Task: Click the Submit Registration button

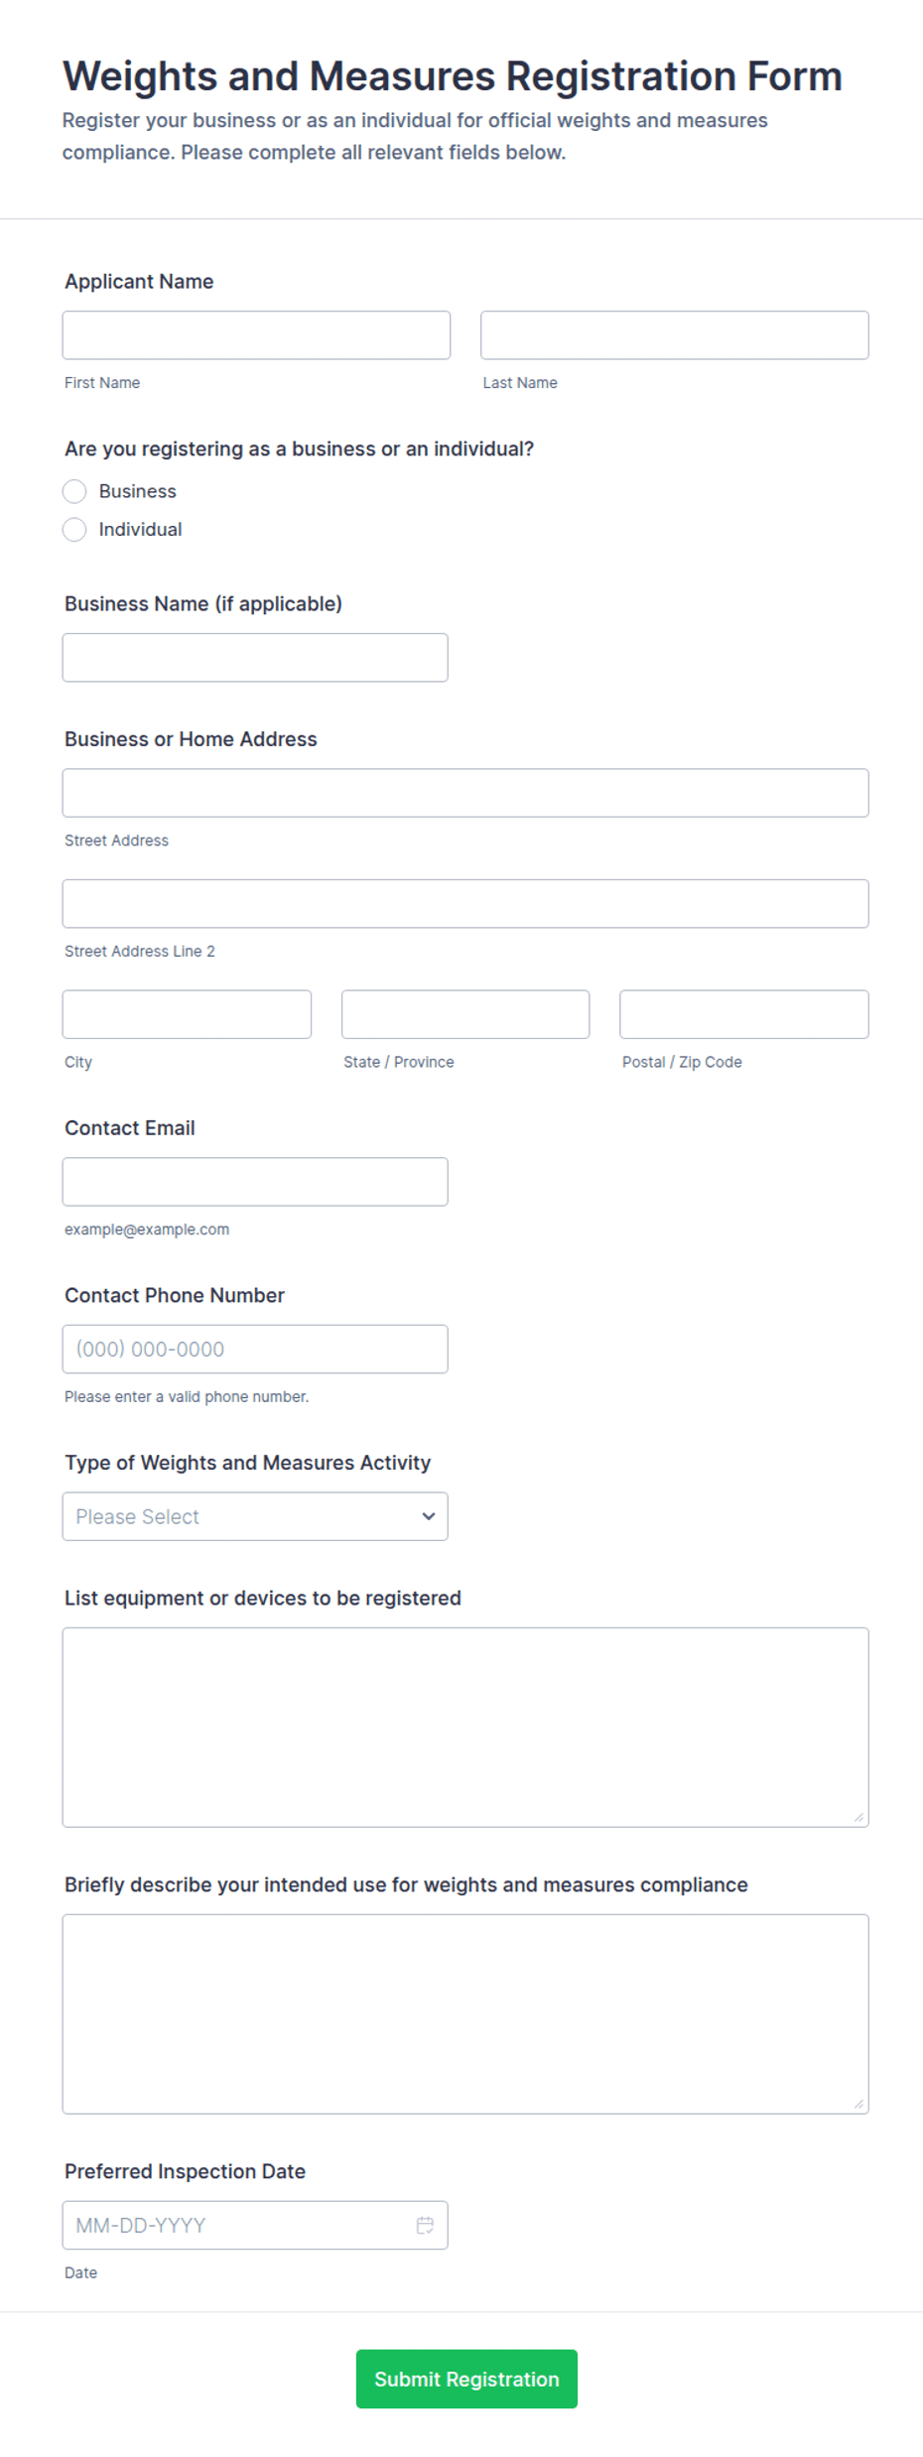Action: 466,2379
